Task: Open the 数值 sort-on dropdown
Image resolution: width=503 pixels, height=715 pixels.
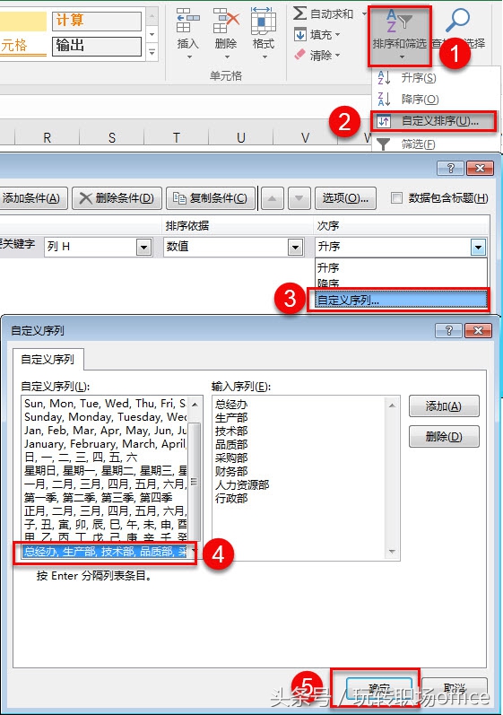Action: pyautogui.click(x=295, y=247)
